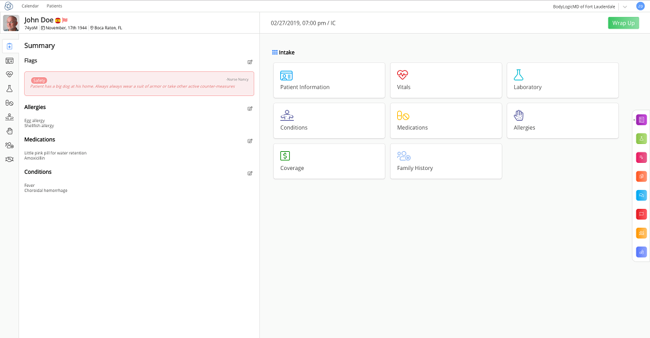Image resolution: width=650 pixels, height=338 pixels.
Task: Open the hand-shaped Allergies icon in left sidebar
Action: point(9,131)
